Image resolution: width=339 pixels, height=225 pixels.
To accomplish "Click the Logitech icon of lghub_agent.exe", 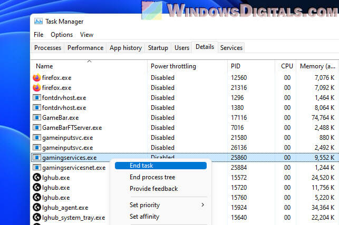I will pyautogui.click(x=37, y=208).
